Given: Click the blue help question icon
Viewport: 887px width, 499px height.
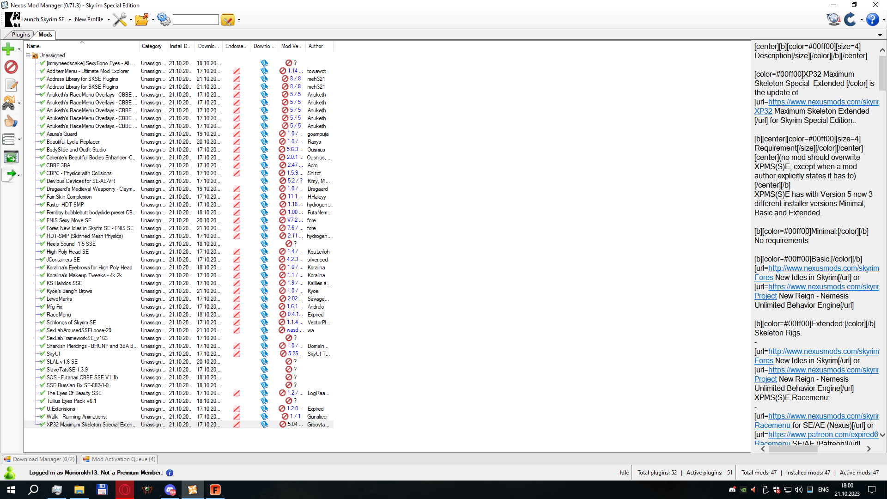Looking at the screenshot, I should 872,19.
